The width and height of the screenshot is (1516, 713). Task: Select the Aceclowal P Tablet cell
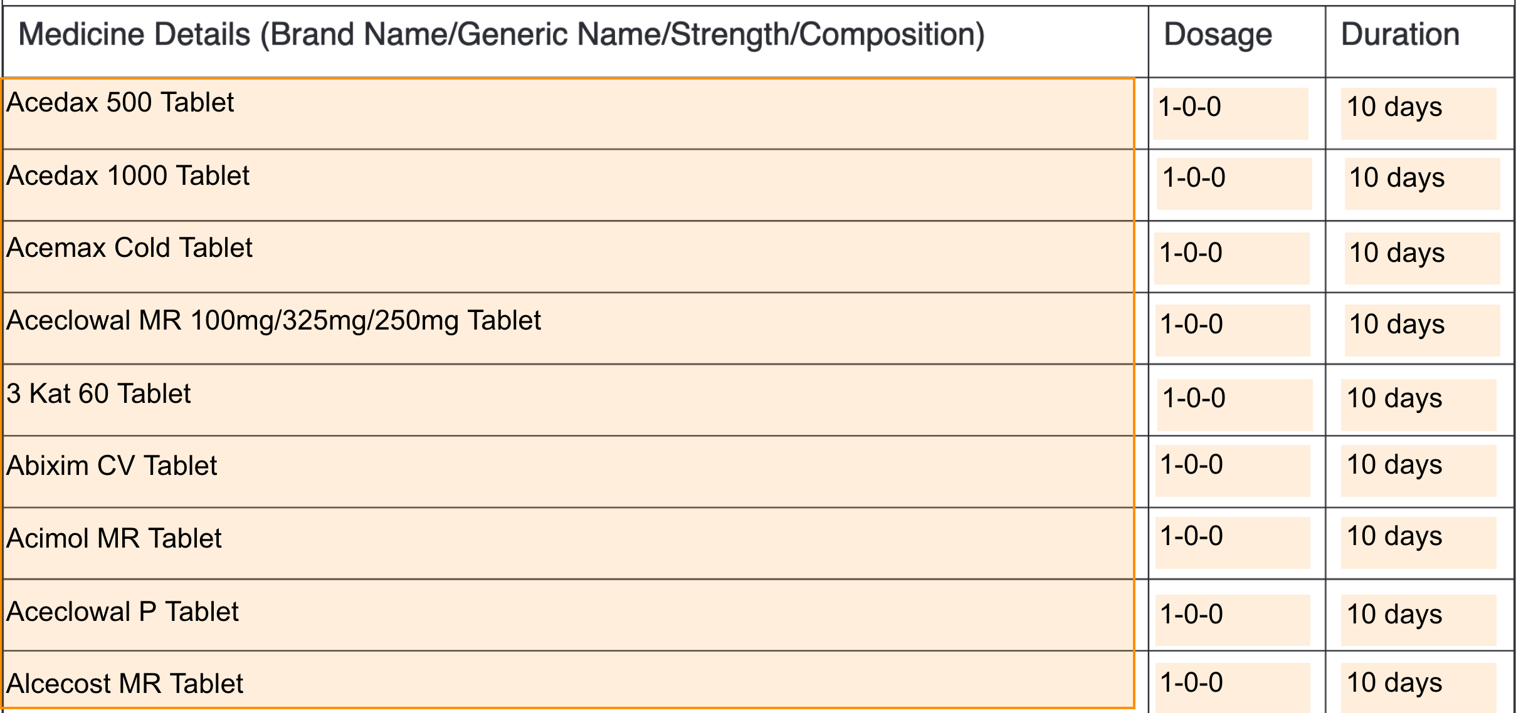click(x=568, y=615)
